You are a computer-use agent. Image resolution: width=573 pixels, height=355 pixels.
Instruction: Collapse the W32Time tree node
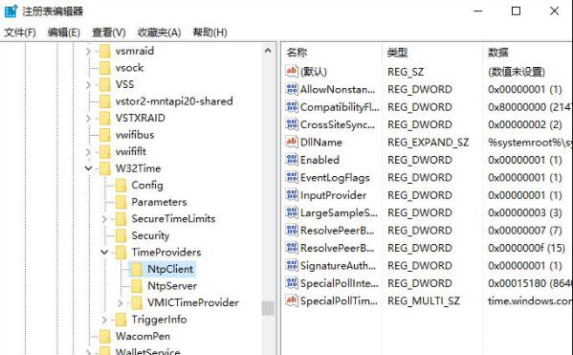tap(88, 168)
